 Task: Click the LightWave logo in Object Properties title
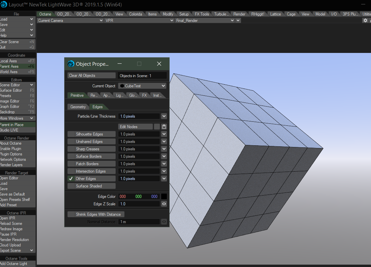[71, 64]
